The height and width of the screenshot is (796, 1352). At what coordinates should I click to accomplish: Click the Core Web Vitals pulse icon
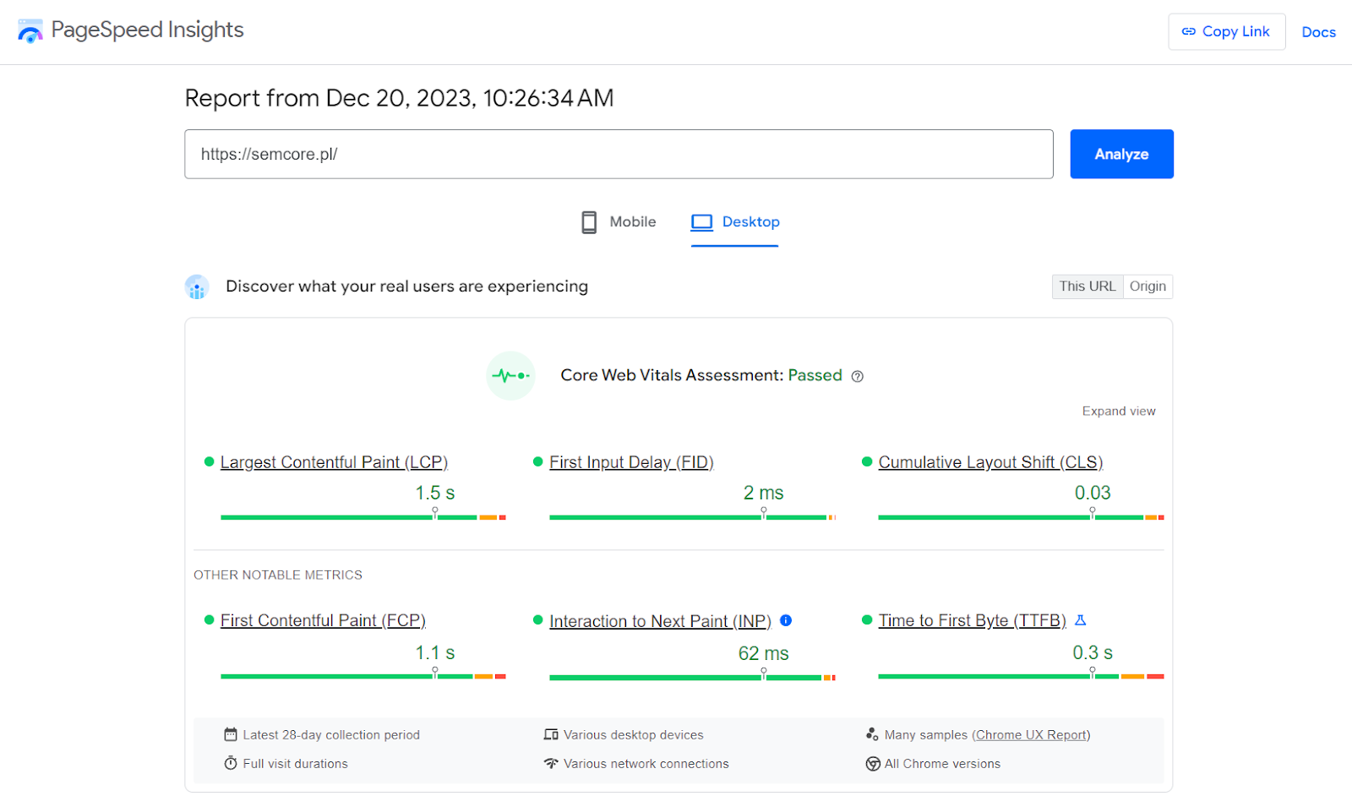(x=511, y=375)
